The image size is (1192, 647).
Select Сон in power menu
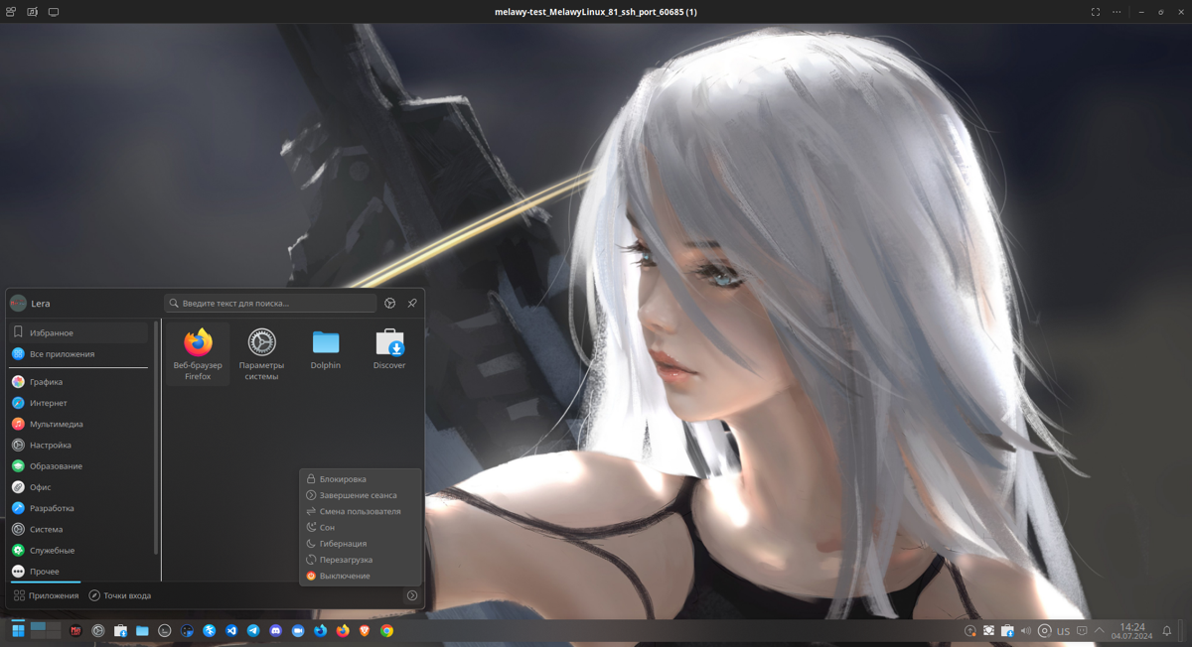coord(361,528)
